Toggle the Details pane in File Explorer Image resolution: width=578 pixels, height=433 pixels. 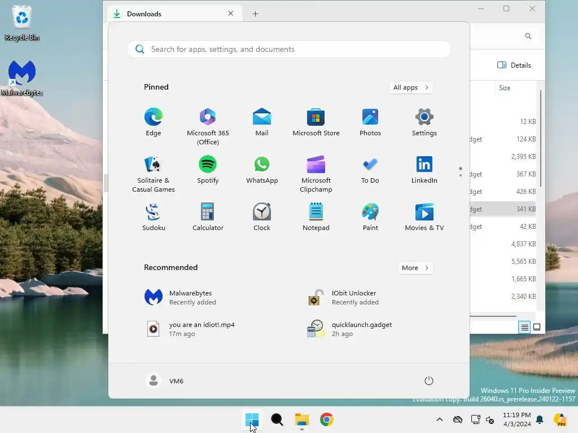[x=514, y=65]
